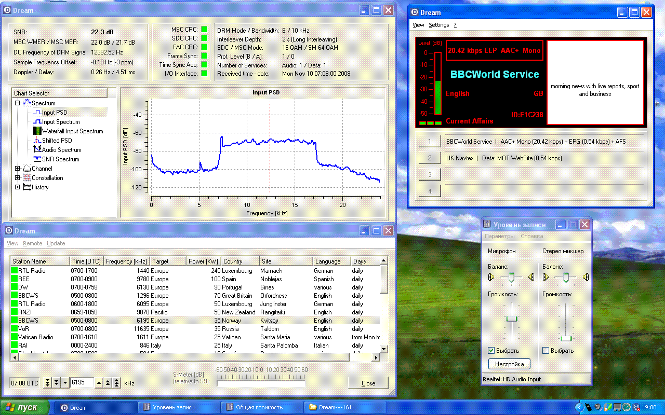
Task: Toggle Выбрать checkbox under Микрофон
Action: pyautogui.click(x=491, y=351)
